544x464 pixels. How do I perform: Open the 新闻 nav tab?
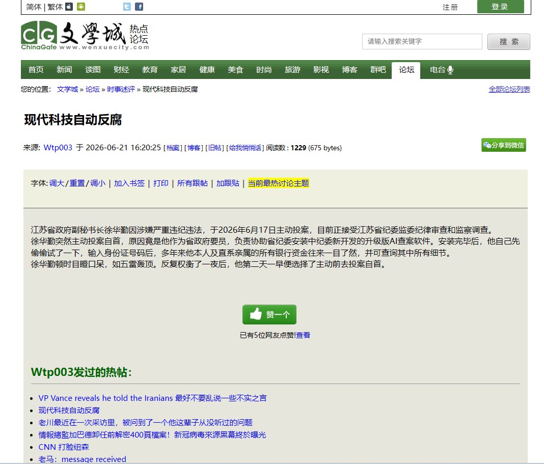point(64,70)
